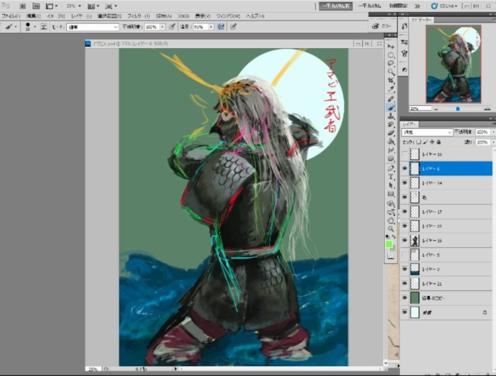Swap foreground and background colors
The width and height of the screenshot is (496, 376).
tap(394, 237)
